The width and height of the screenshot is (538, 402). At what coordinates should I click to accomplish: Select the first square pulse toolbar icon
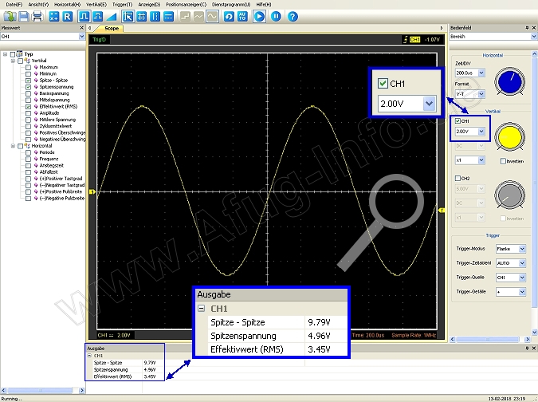[x=84, y=17]
